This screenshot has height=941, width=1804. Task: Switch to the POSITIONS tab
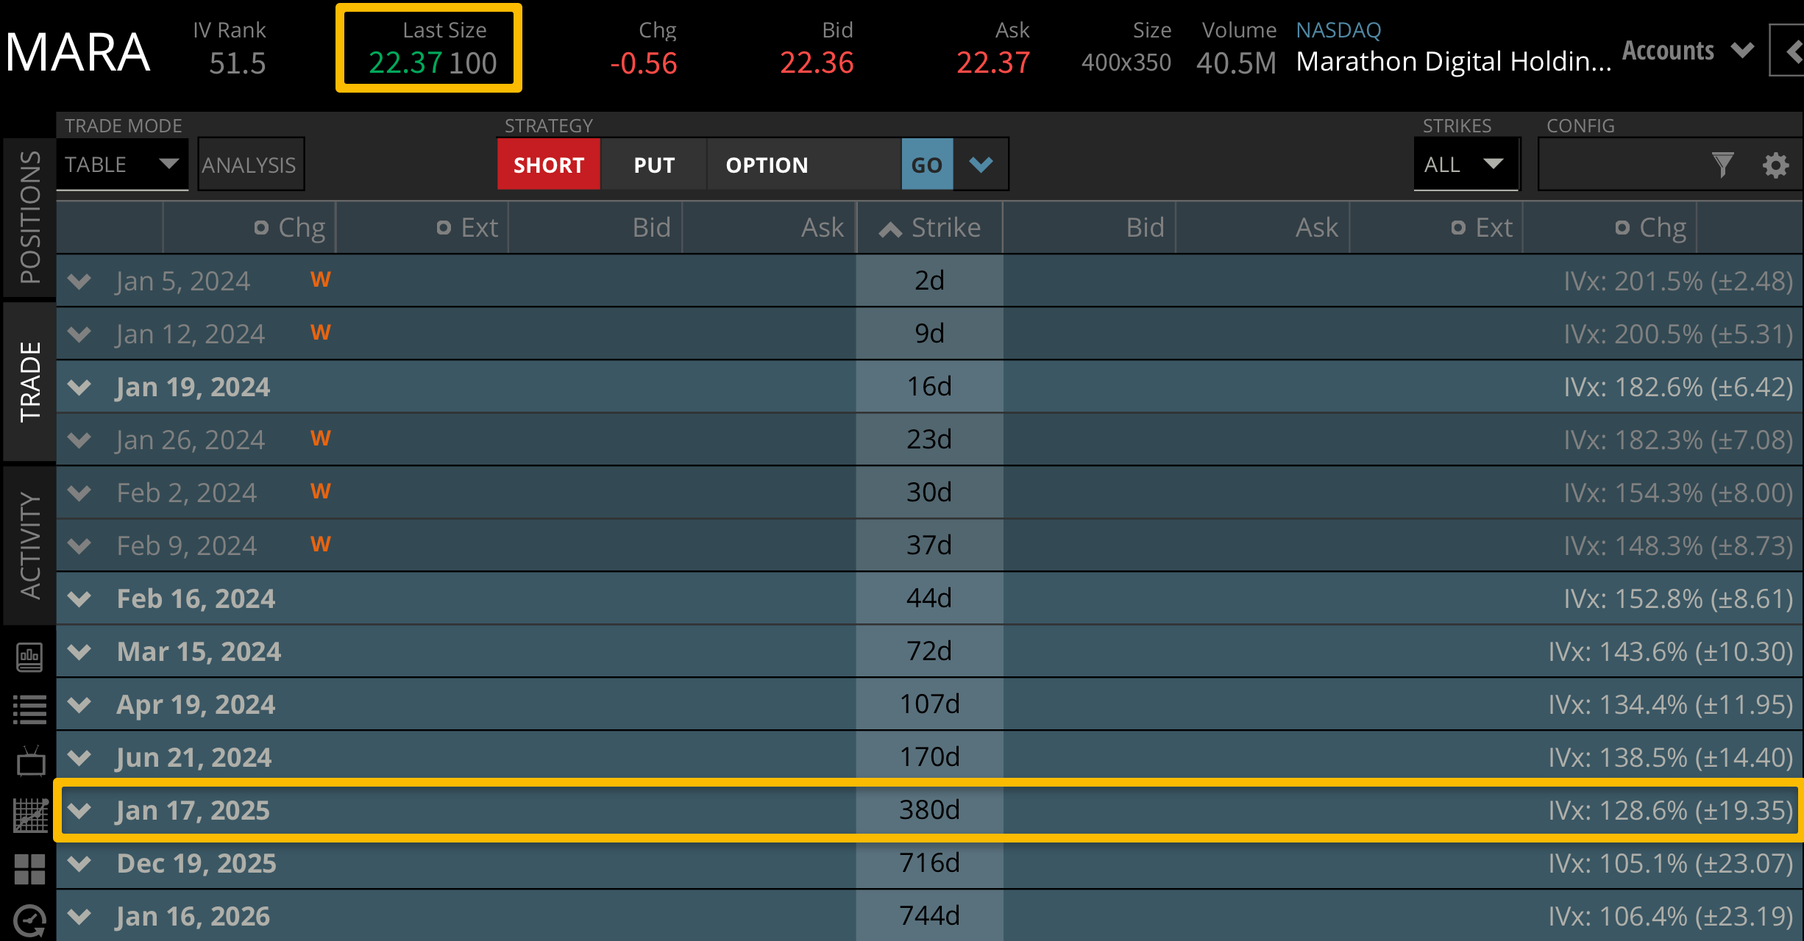[29, 217]
